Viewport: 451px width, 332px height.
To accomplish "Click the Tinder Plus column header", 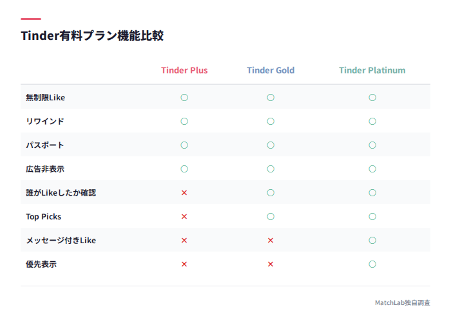I will tap(184, 70).
